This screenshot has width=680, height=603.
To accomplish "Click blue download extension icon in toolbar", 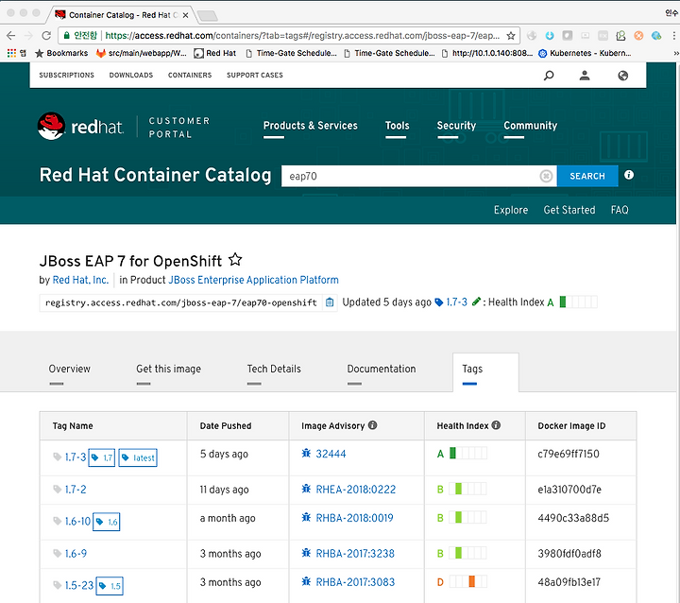I will click(x=550, y=36).
